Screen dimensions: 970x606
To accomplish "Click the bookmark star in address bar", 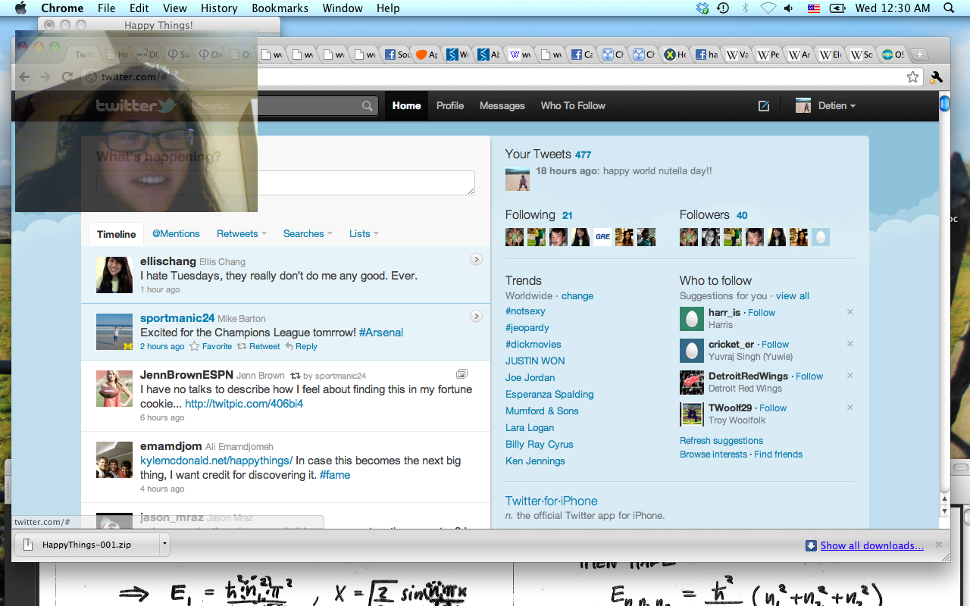I will tap(912, 77).
